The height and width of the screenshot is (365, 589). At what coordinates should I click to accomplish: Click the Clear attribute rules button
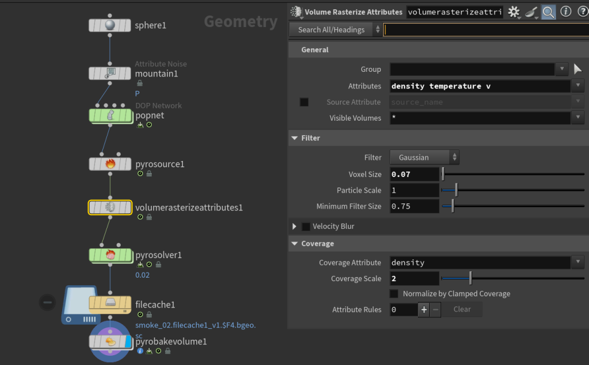tap(462, 309)
